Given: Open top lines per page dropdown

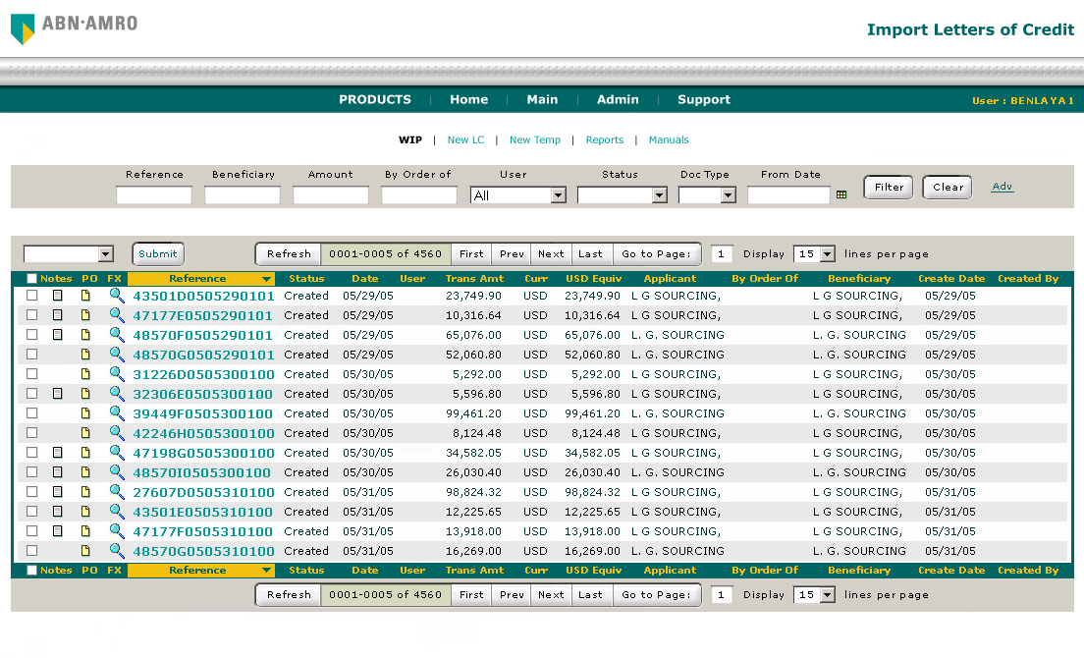Looking at the screenshot, I should coord(827,254).
